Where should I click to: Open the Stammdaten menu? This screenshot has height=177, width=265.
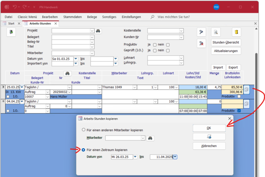pos(72,17)
